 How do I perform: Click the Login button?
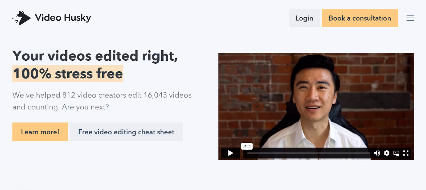coord(304,18)
